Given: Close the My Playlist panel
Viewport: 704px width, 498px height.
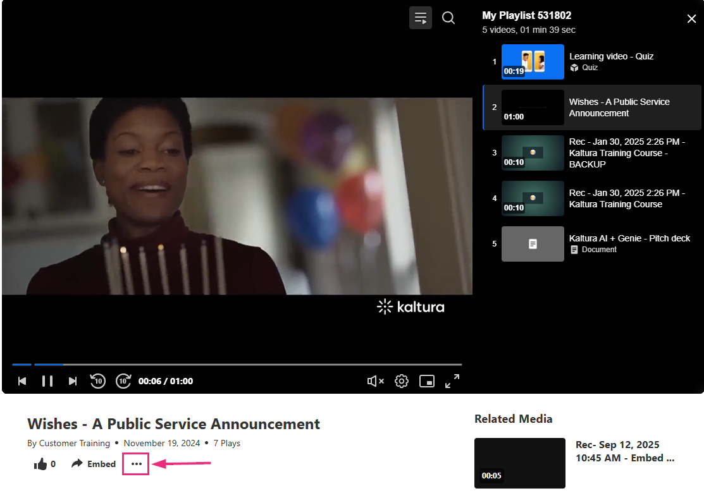Looking at the screenshot, I should pyautogui.click(x=691, y=18).
